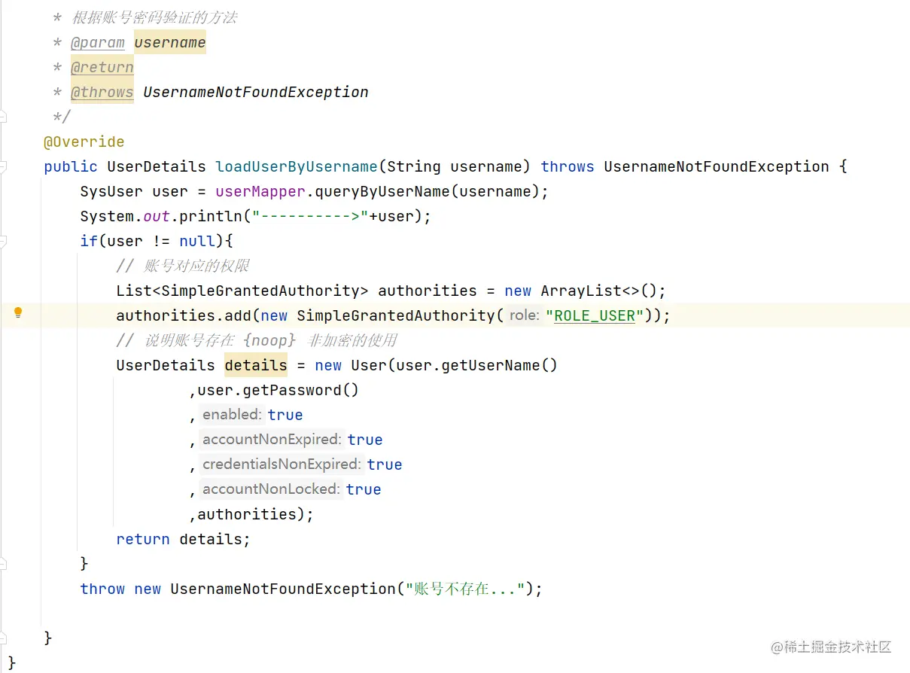Click the SimpleGrantedAuthority generic in List declaration
This screenshot has height=673, width=910.
[260, 291]
